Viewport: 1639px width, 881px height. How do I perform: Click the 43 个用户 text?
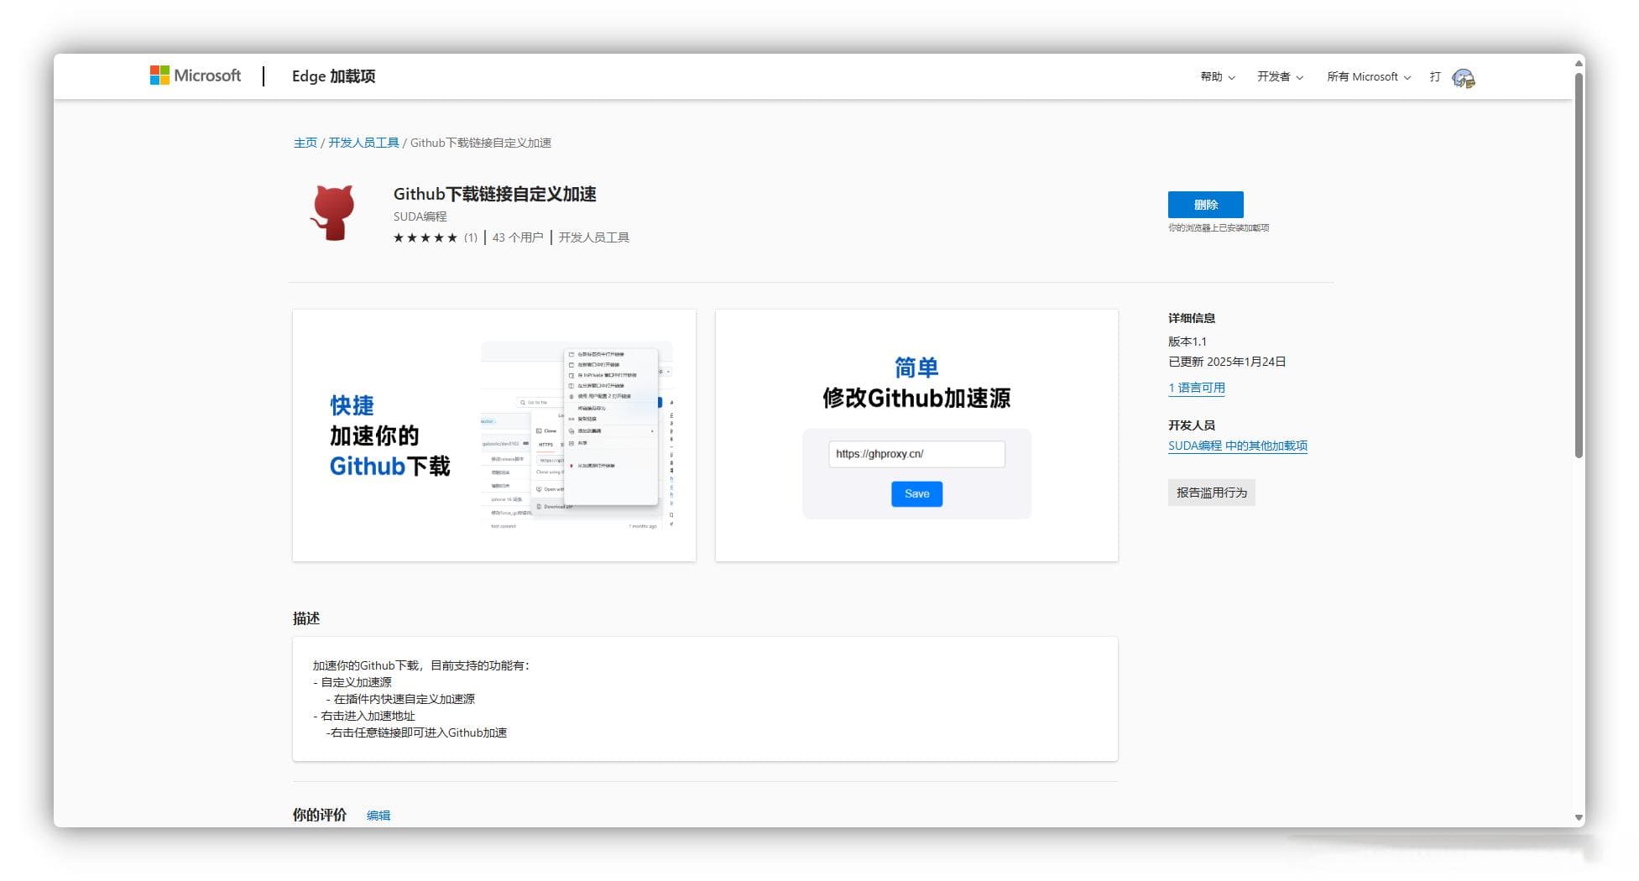(517, 237)
